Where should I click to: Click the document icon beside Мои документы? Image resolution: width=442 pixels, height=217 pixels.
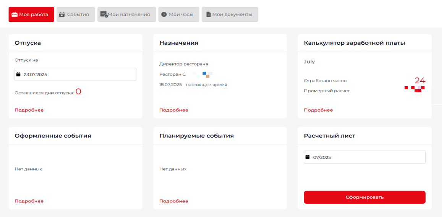click(208, 15)
